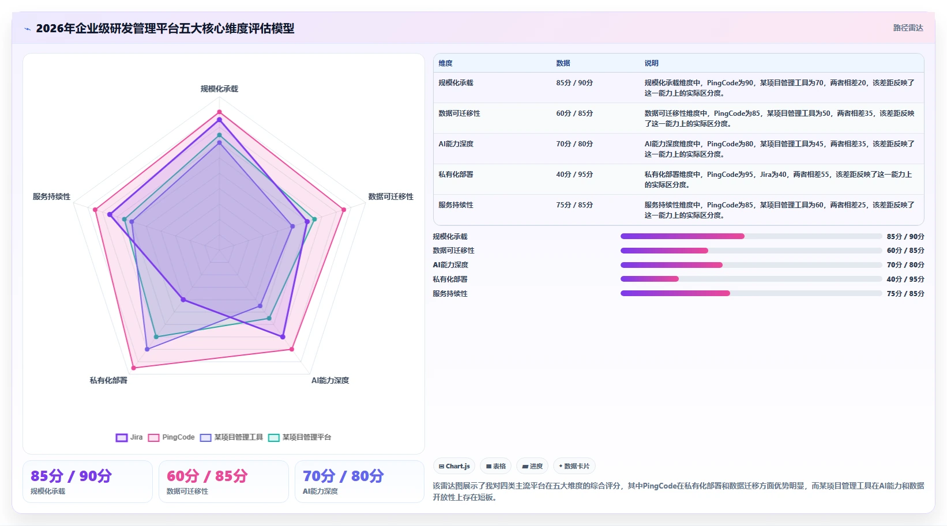This screenshot has height=526, width=947.
Task: Click the 规模化承载 radar axis label
Action: (219, 89)
